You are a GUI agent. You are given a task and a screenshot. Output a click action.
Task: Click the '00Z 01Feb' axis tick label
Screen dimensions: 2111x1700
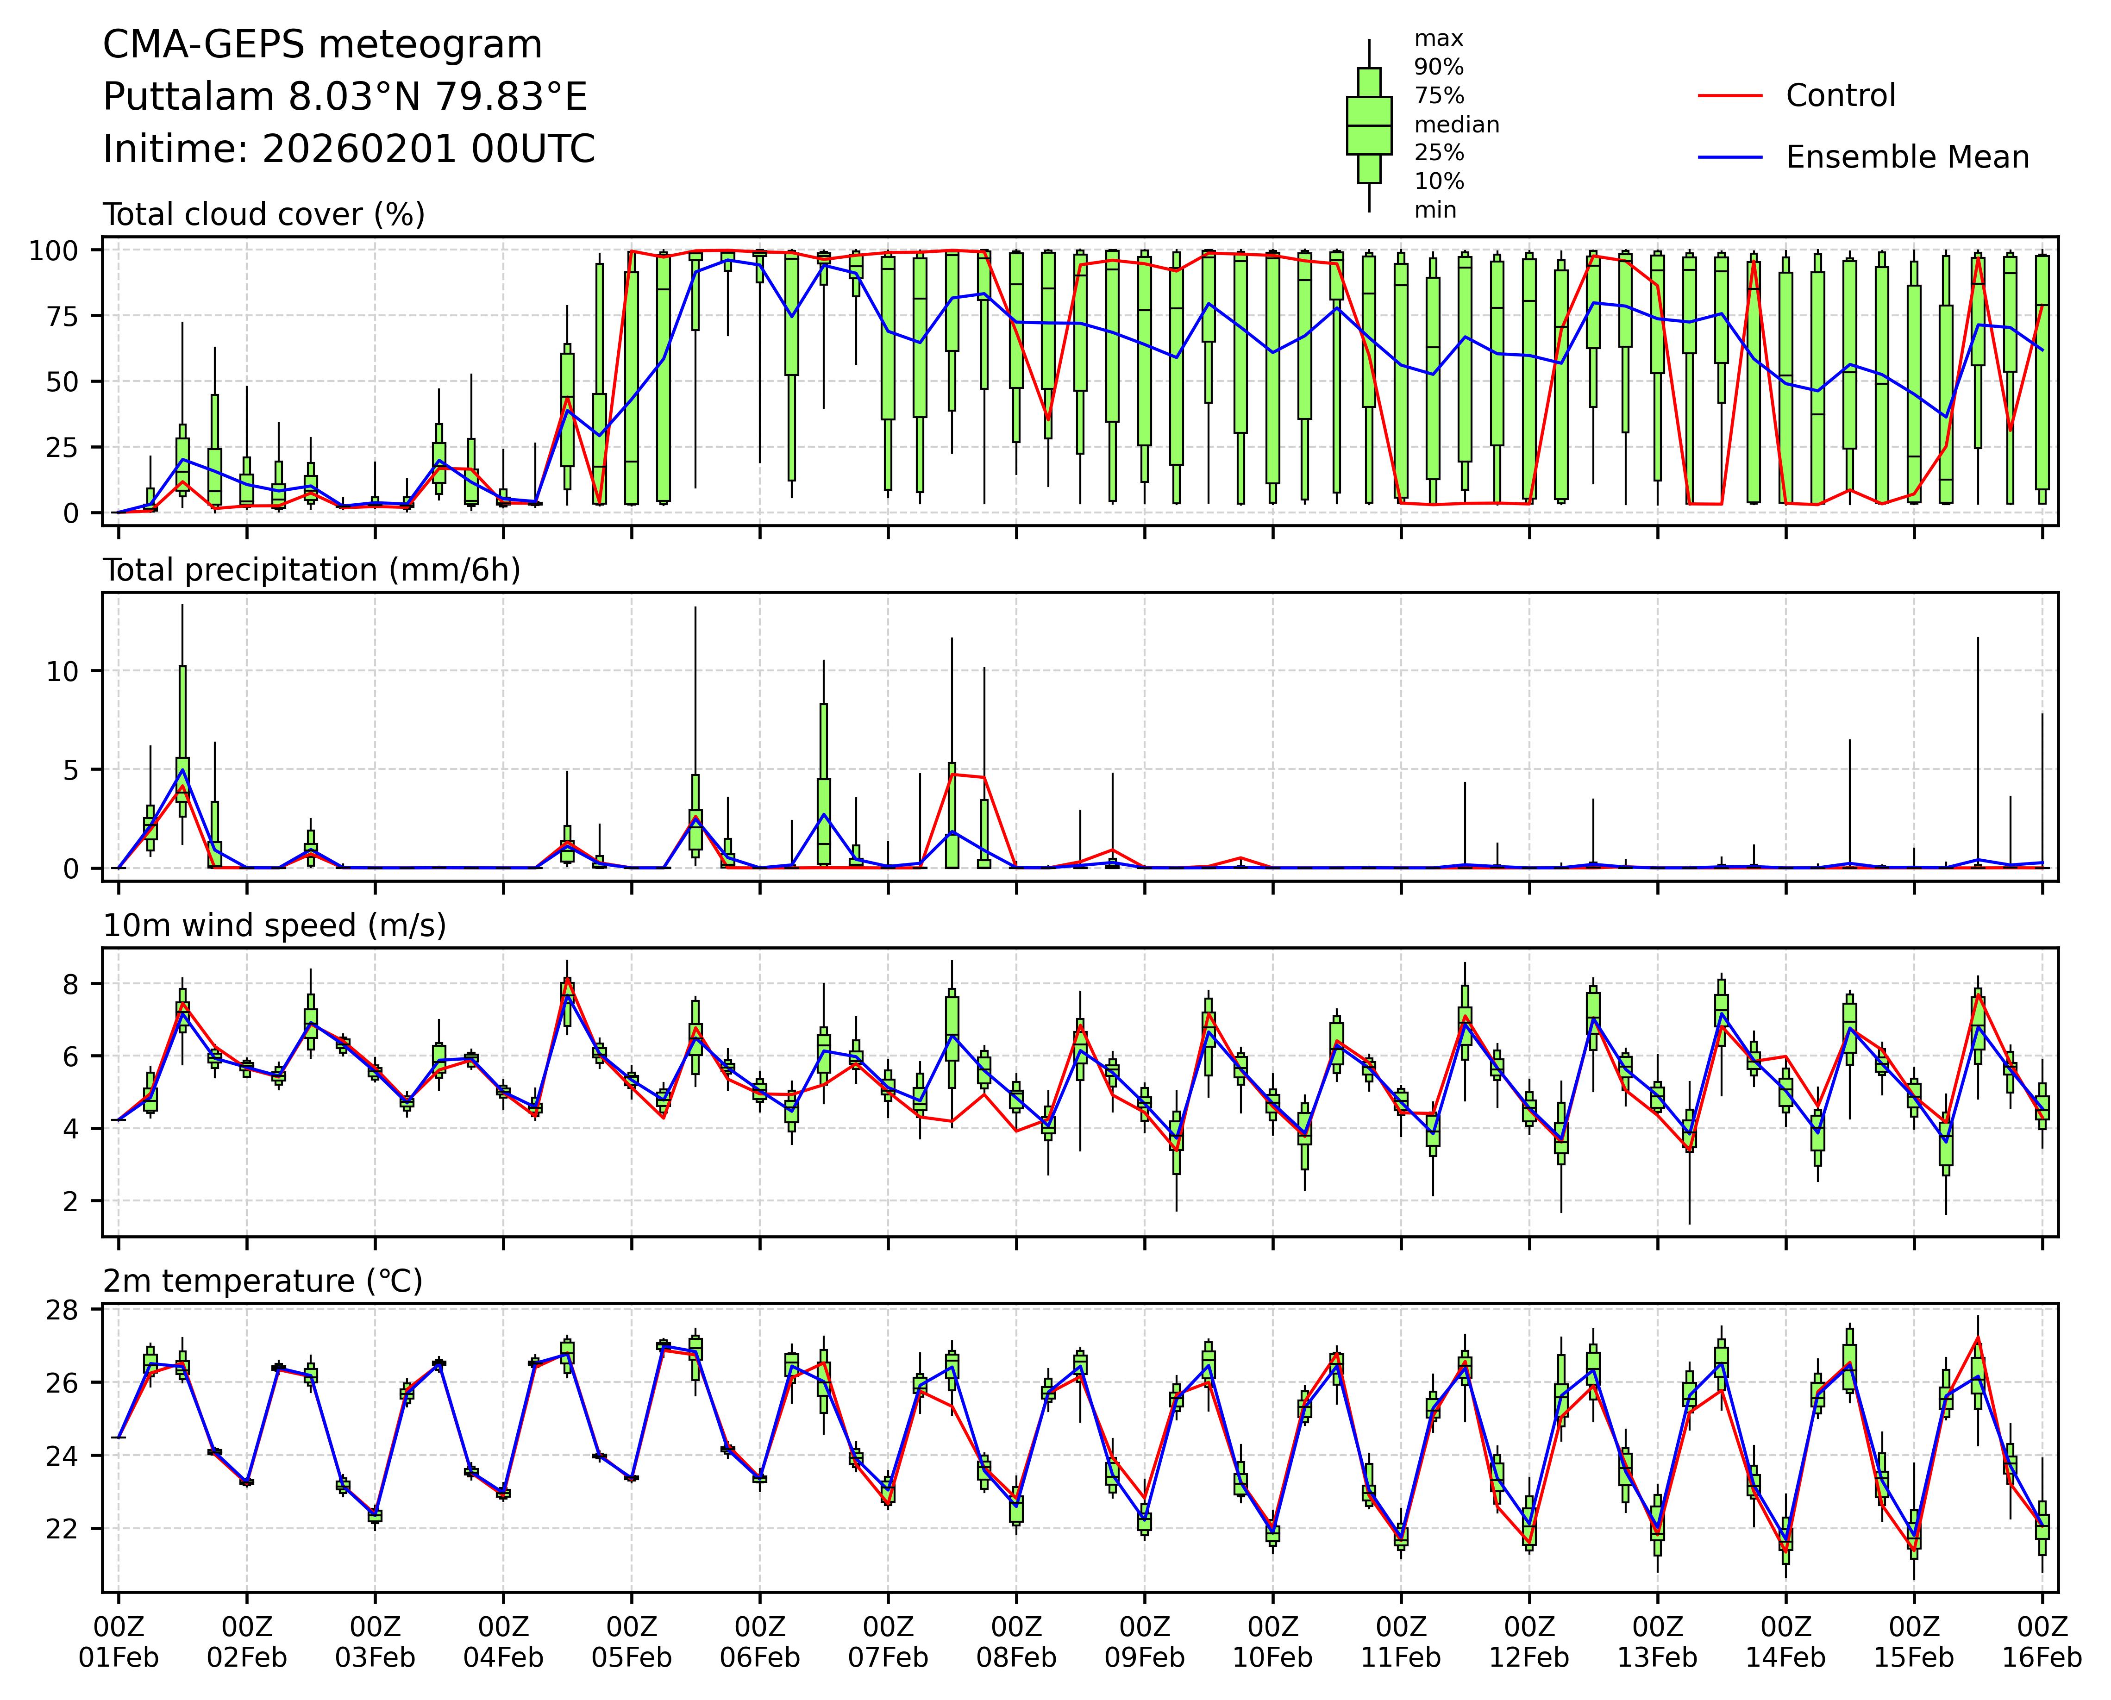(x=119, y=1642)
